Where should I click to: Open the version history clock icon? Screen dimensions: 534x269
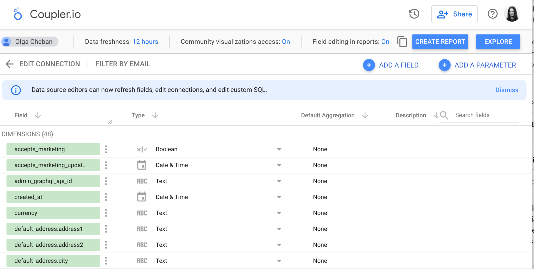pos(414,14)
